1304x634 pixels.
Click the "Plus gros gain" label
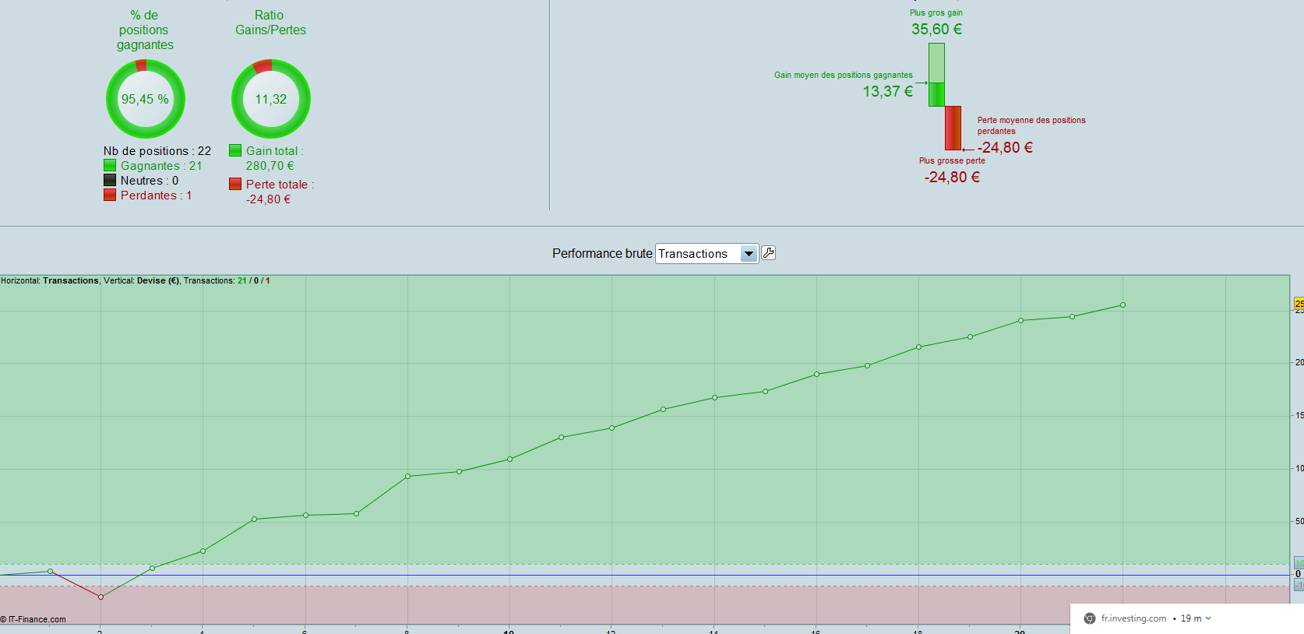pos(936,12)
